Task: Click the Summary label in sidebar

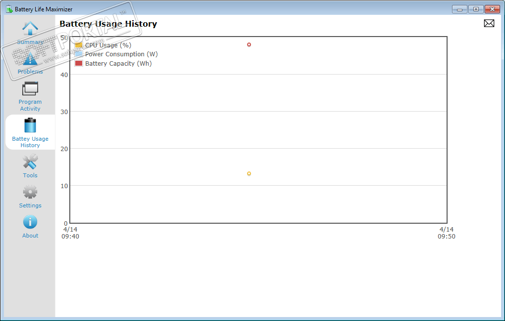Action: (30, 42)
